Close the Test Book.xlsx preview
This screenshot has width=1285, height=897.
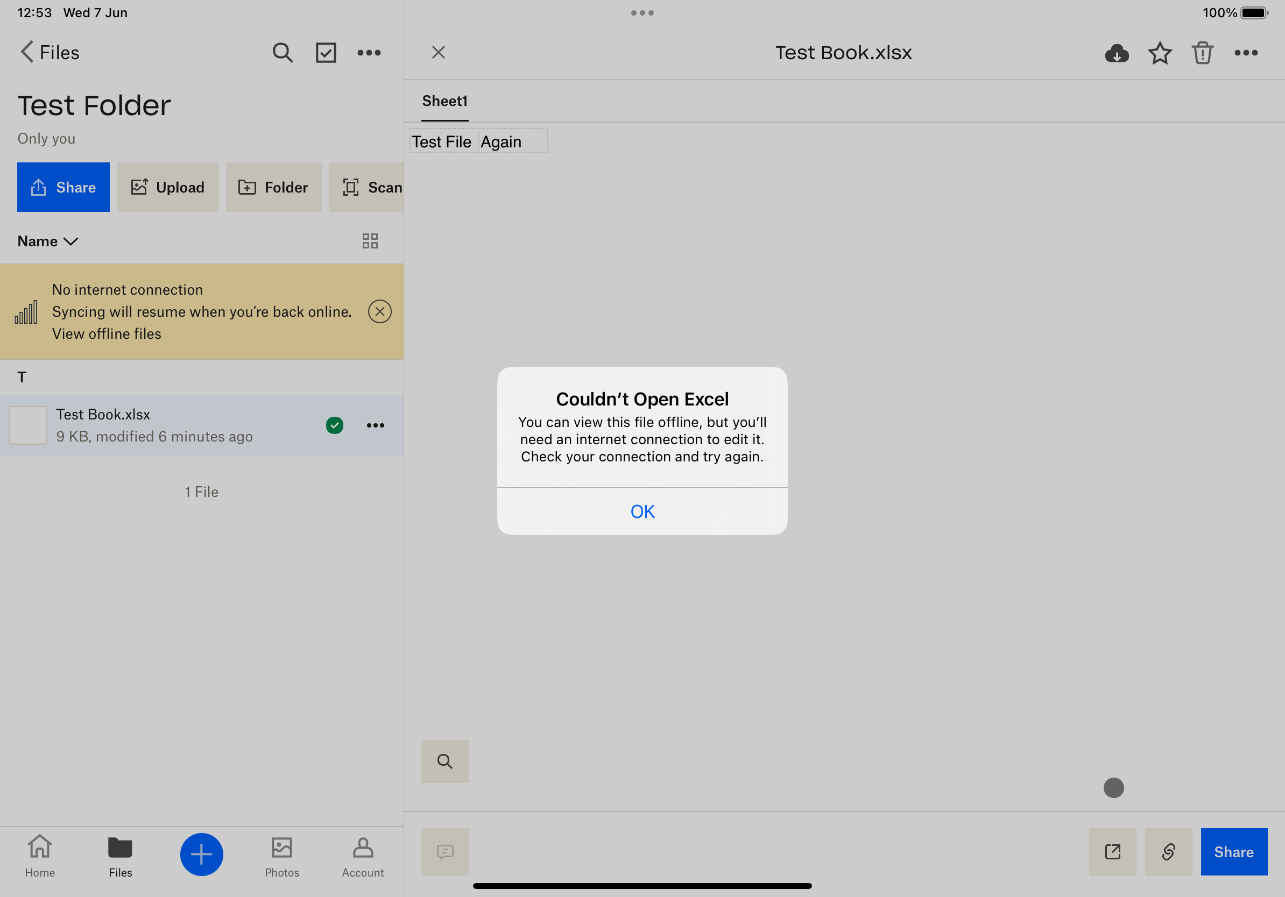438,53
